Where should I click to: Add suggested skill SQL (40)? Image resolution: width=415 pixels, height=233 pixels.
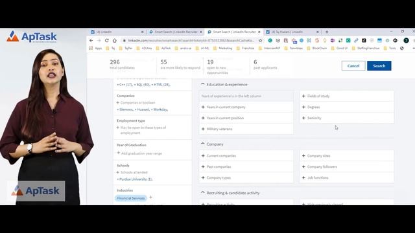142,85
